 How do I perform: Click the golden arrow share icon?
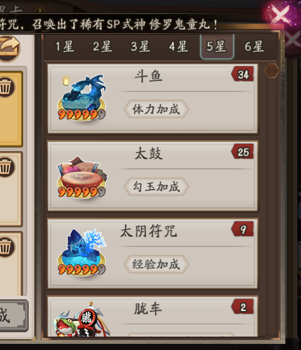pyautogui.click(x=9, y=48)
